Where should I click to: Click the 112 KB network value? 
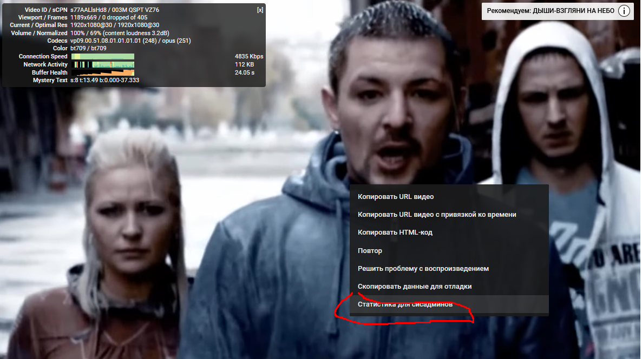245,64
